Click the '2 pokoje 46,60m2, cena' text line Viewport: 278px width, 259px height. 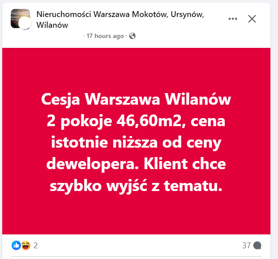[x=136, y=121]
